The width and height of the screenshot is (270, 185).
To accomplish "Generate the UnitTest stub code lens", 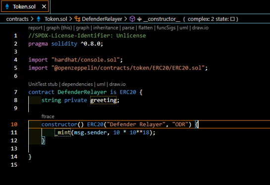I will (43, 84).
